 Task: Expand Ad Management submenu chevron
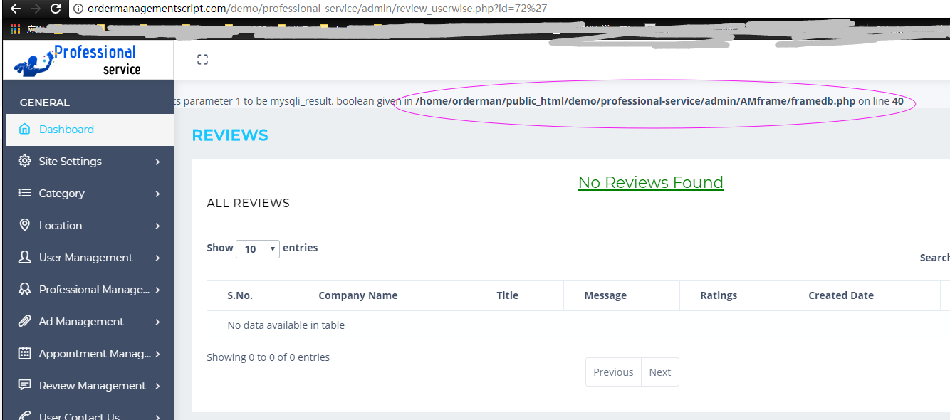click(157, 322)
